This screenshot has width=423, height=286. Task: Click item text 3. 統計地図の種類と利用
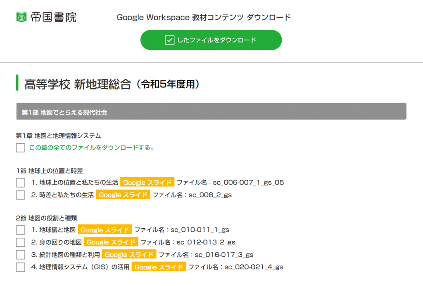click(66, 255)
